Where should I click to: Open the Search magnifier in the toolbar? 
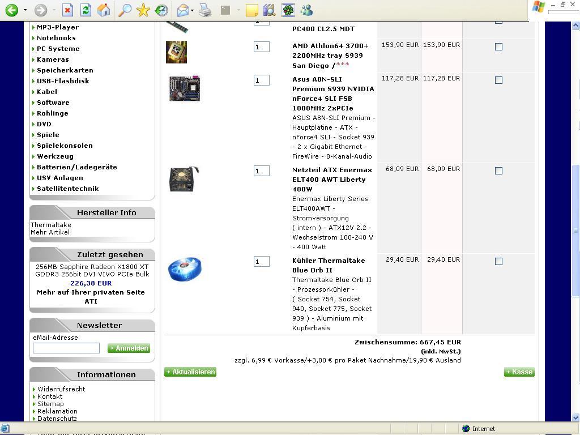(x=125, y=10)
